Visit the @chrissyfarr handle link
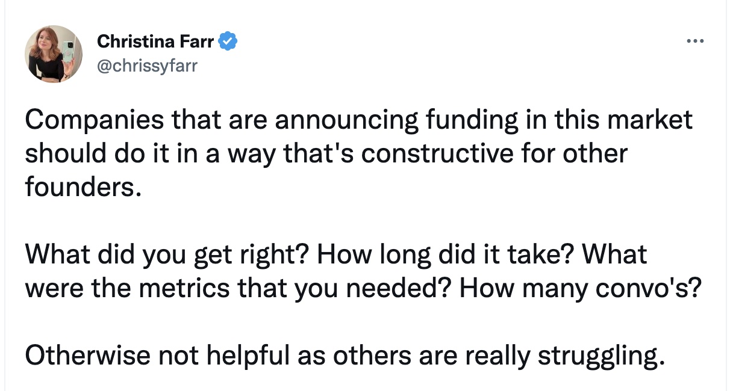The height and width of the screenshot is (391, 730). (x=147, y=65)
